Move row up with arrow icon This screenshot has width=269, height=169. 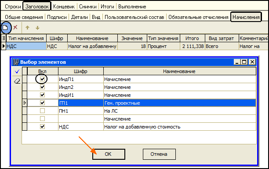coord(27,27)
